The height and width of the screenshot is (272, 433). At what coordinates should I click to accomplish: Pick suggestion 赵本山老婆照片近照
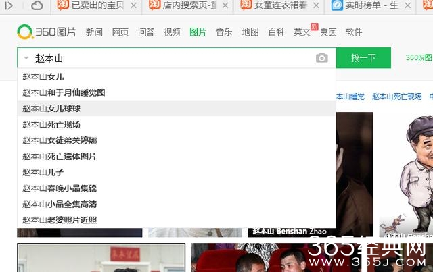[x=60, y=220]
